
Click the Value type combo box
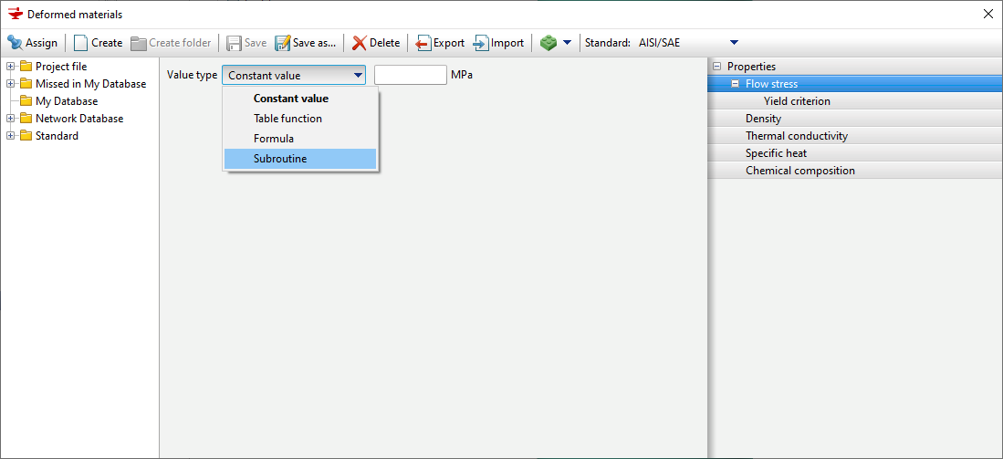point(293,75)
